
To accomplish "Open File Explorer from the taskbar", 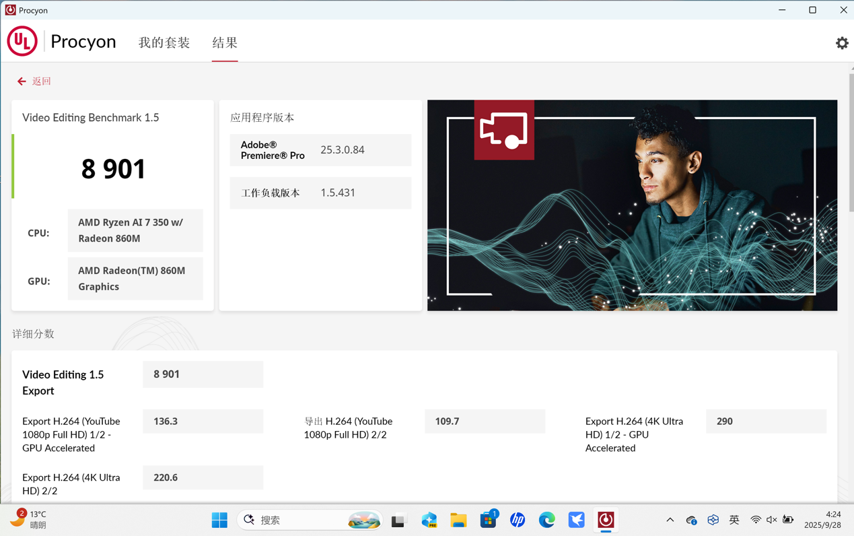I will click(458, 520).
